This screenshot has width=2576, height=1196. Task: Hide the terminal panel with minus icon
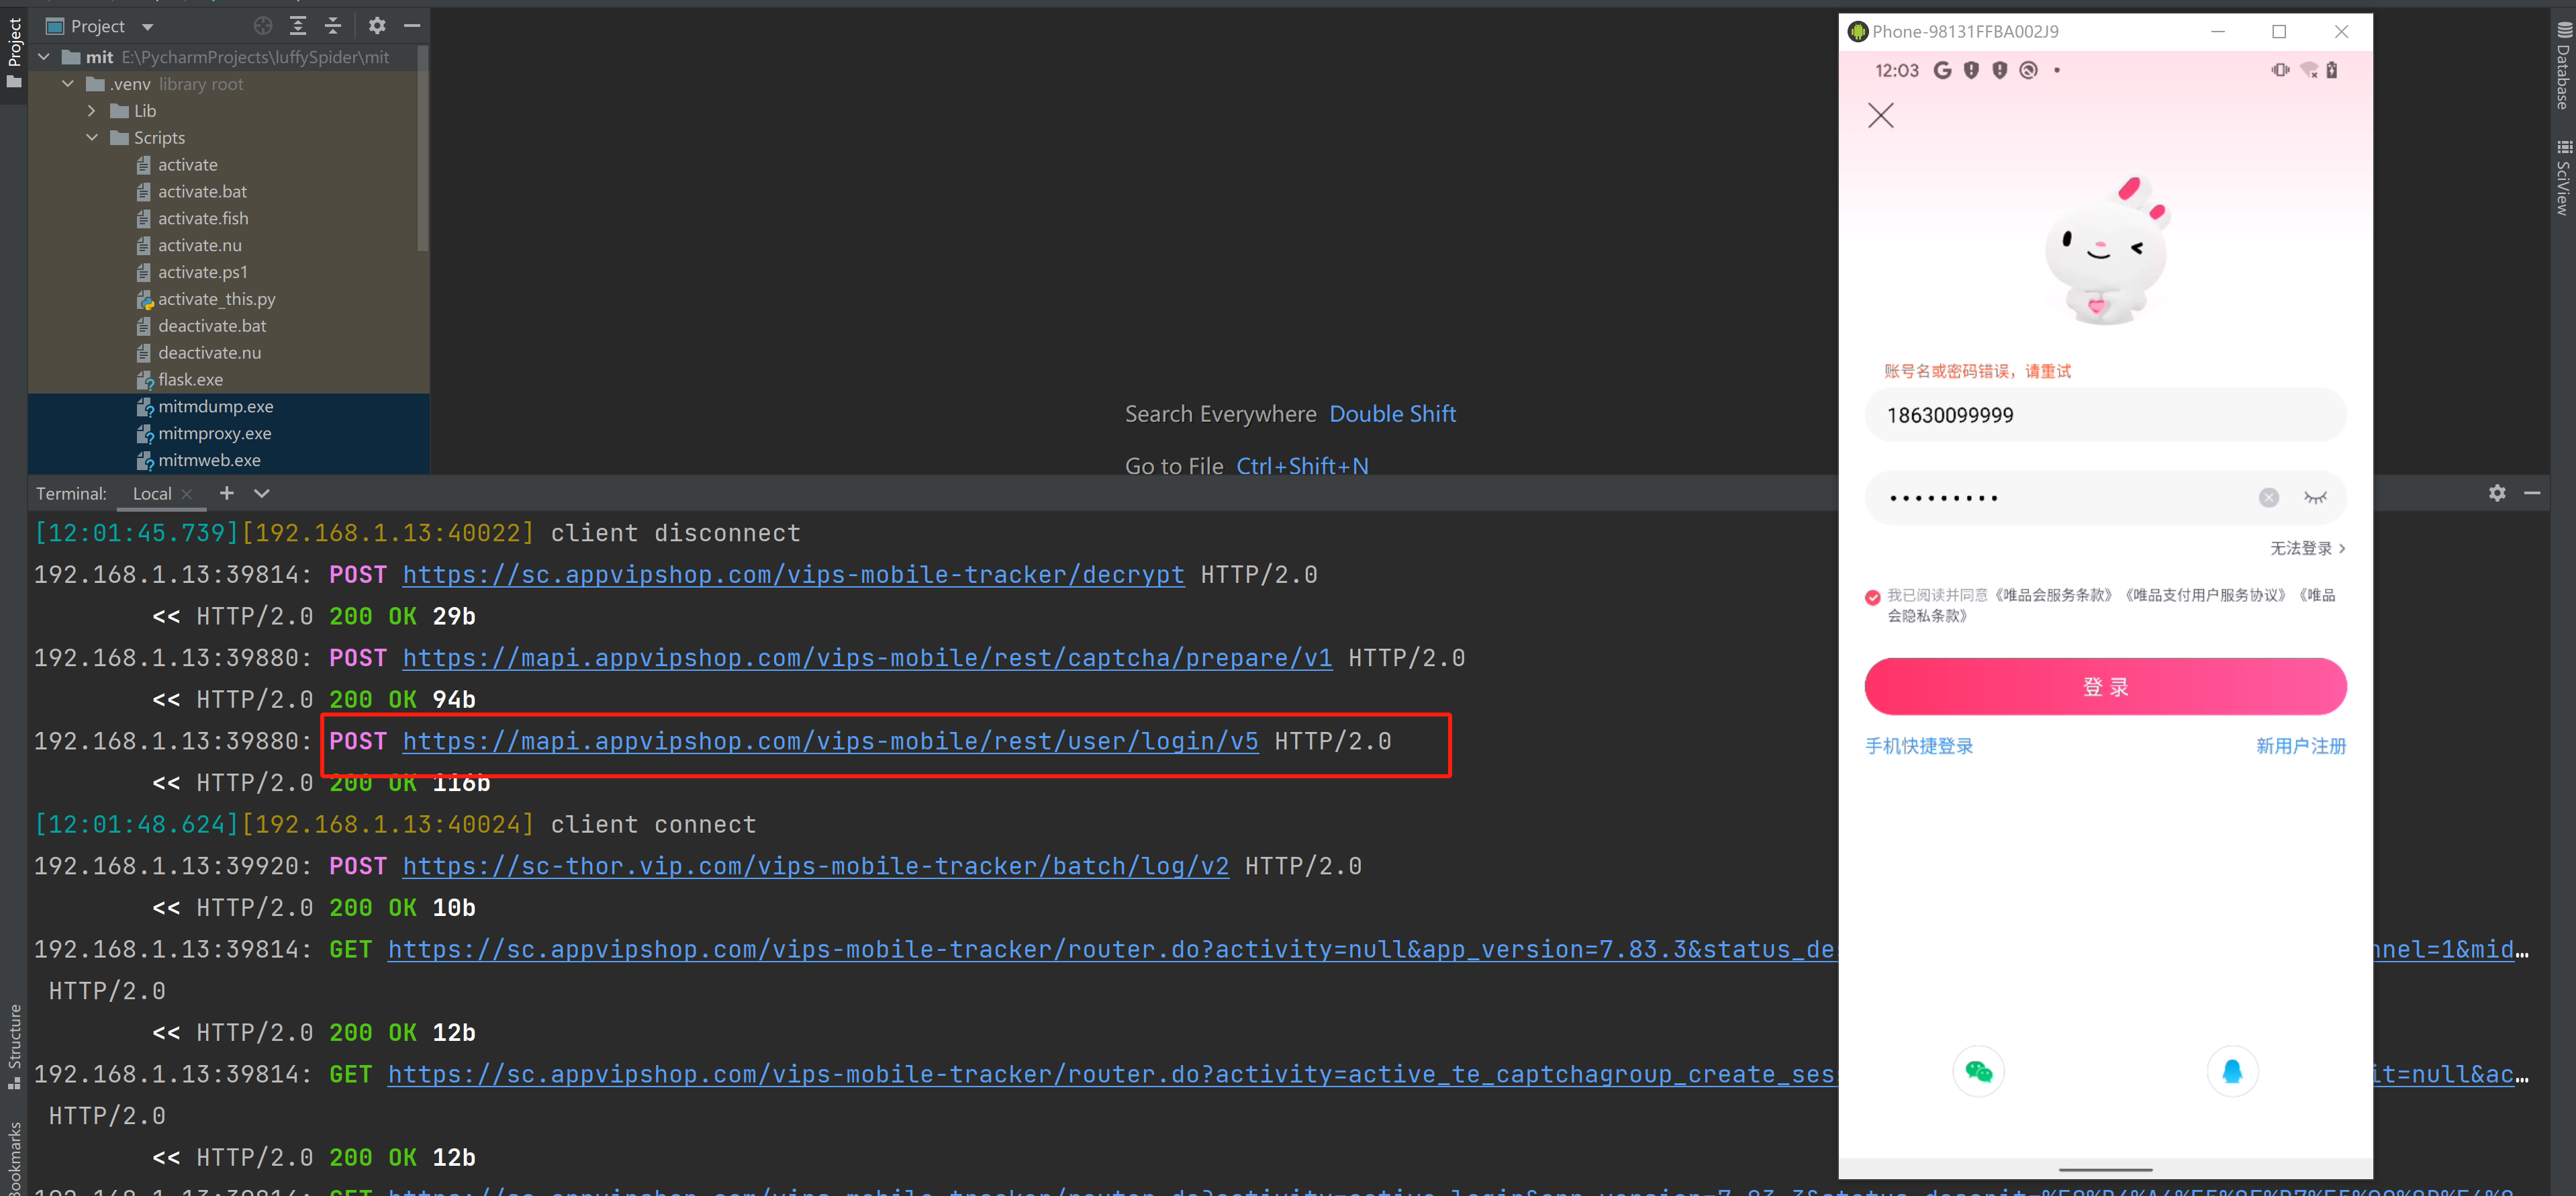(x=2532, y=493)
